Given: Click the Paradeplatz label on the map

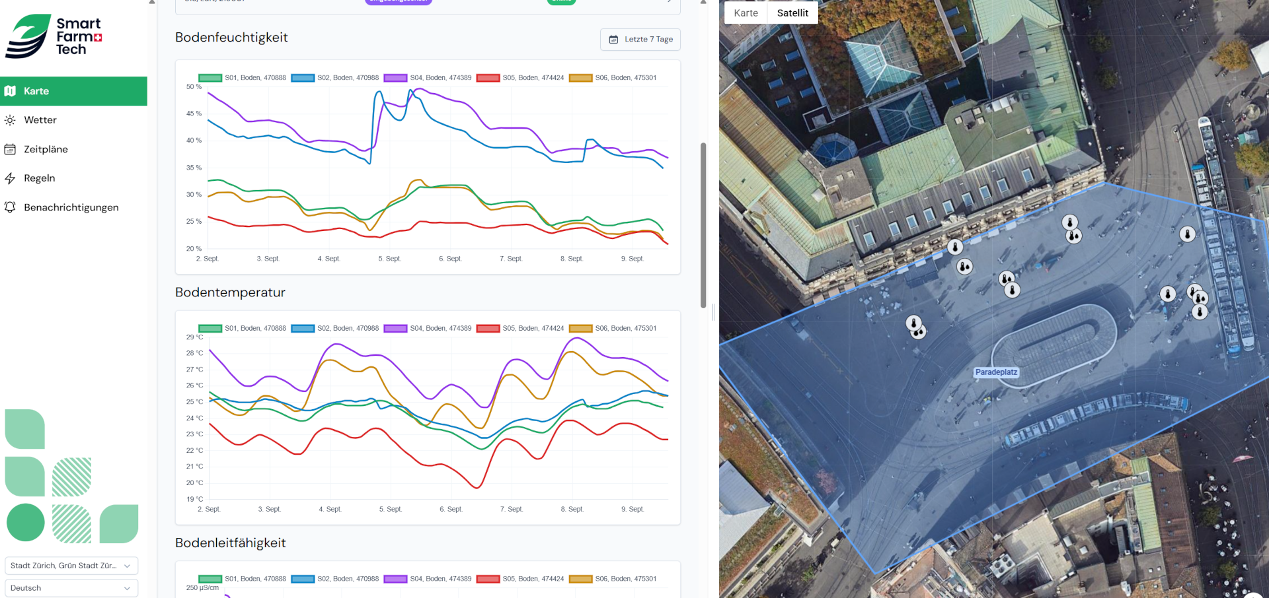Looking at the screenshot, I should click(x=996, y=372).
